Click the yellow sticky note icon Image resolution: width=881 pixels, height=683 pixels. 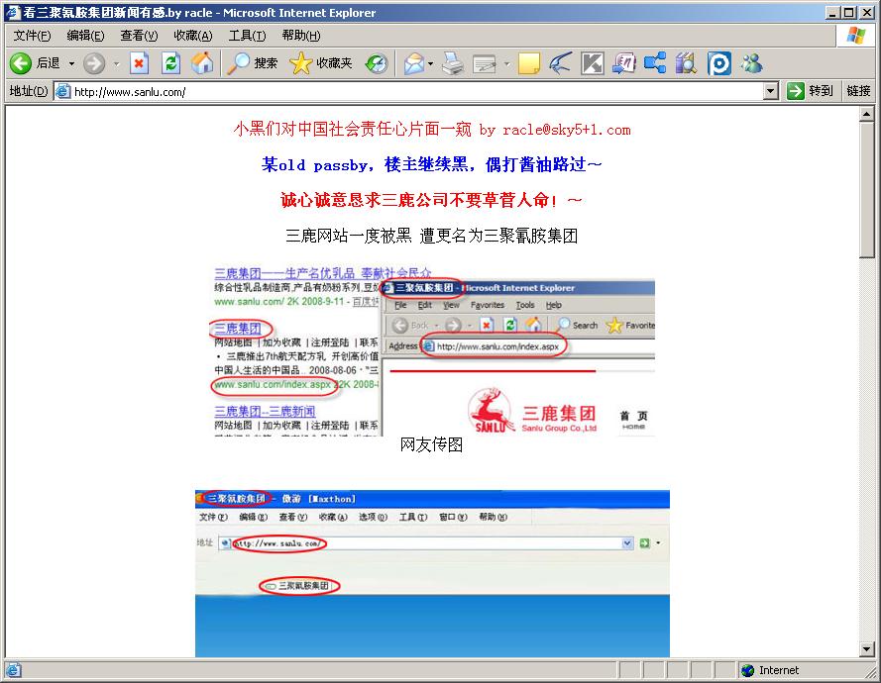[x=529, y=63]
